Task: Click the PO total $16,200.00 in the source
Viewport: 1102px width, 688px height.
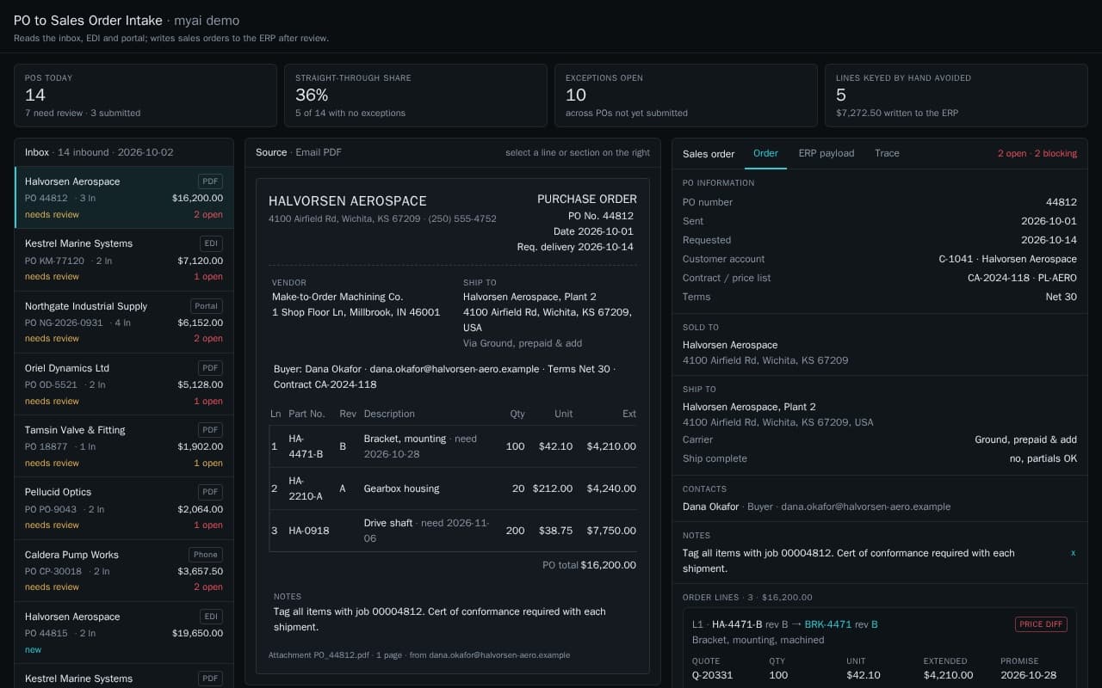Action: coord(589,565)
